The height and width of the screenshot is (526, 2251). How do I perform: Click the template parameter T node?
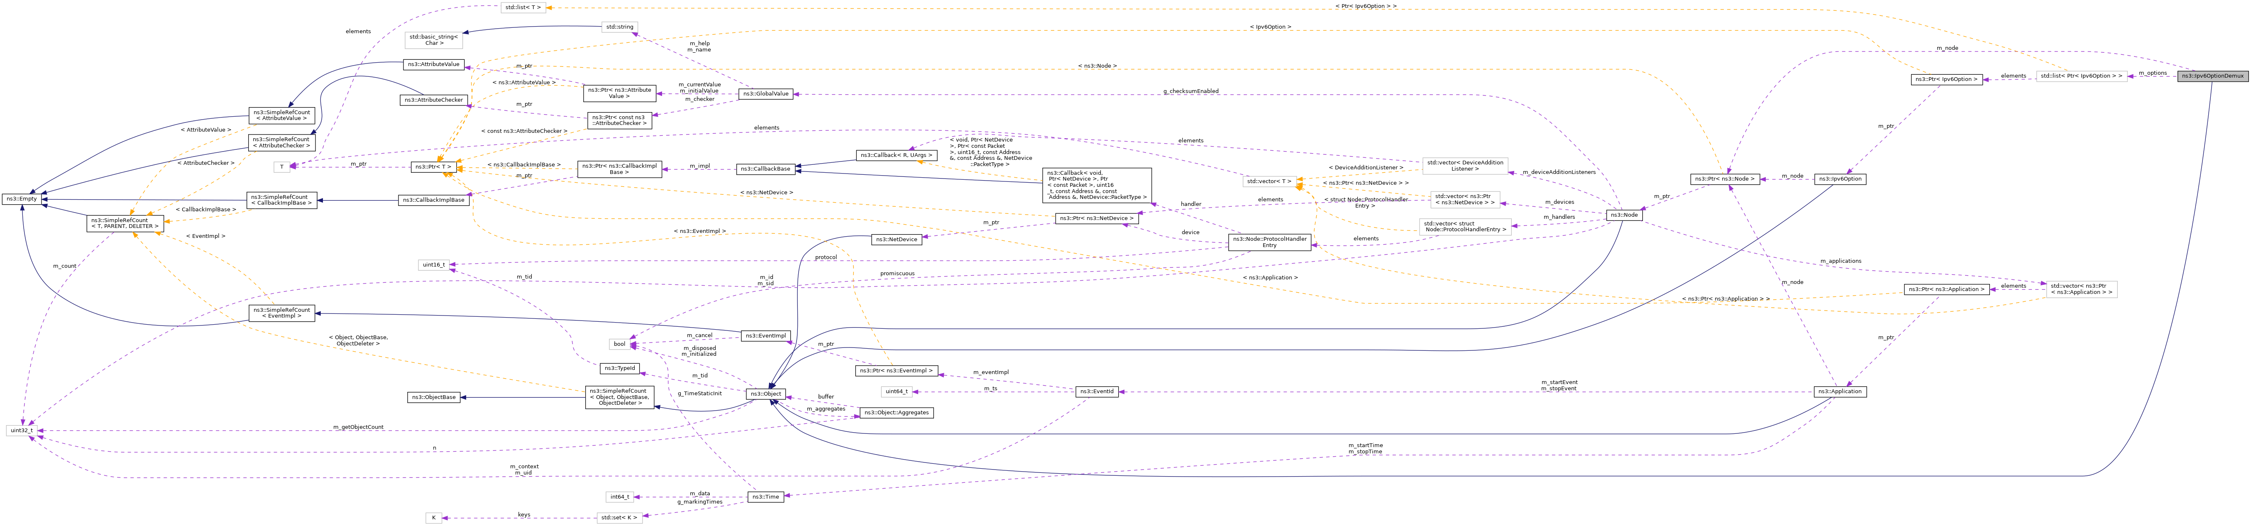coord(281,167)
